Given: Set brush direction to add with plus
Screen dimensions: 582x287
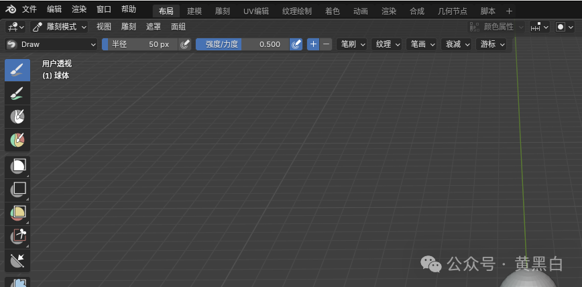Looking at the screenshot, I should tap(313, 44).
